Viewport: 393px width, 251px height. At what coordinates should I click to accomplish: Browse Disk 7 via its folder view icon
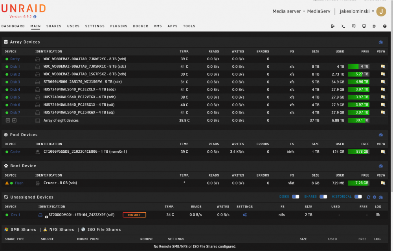(x=383, y=112)
